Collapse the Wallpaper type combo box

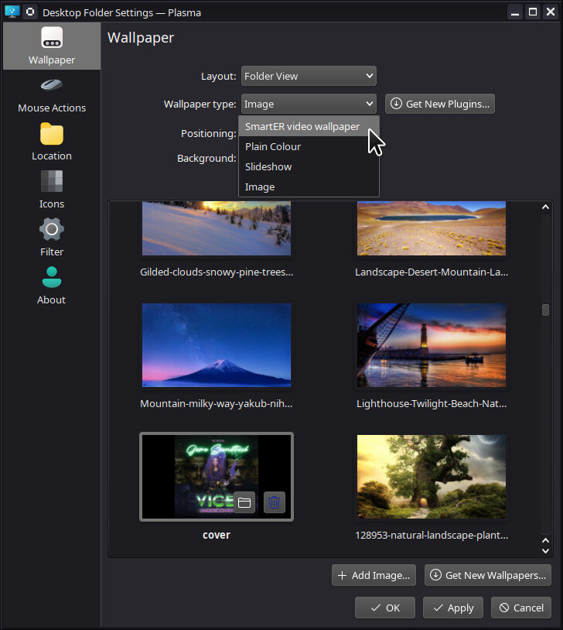click(309, 104)
